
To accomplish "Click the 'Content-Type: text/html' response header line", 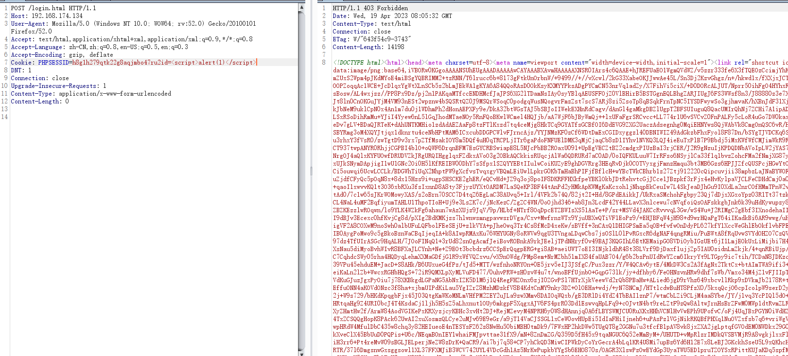I will click(x=372, y=23).
